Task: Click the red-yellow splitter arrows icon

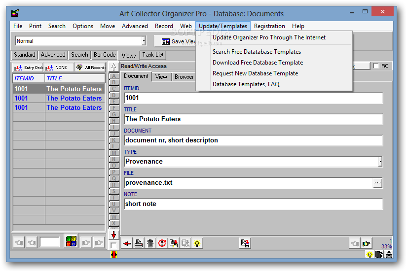Action: point(113,255)
